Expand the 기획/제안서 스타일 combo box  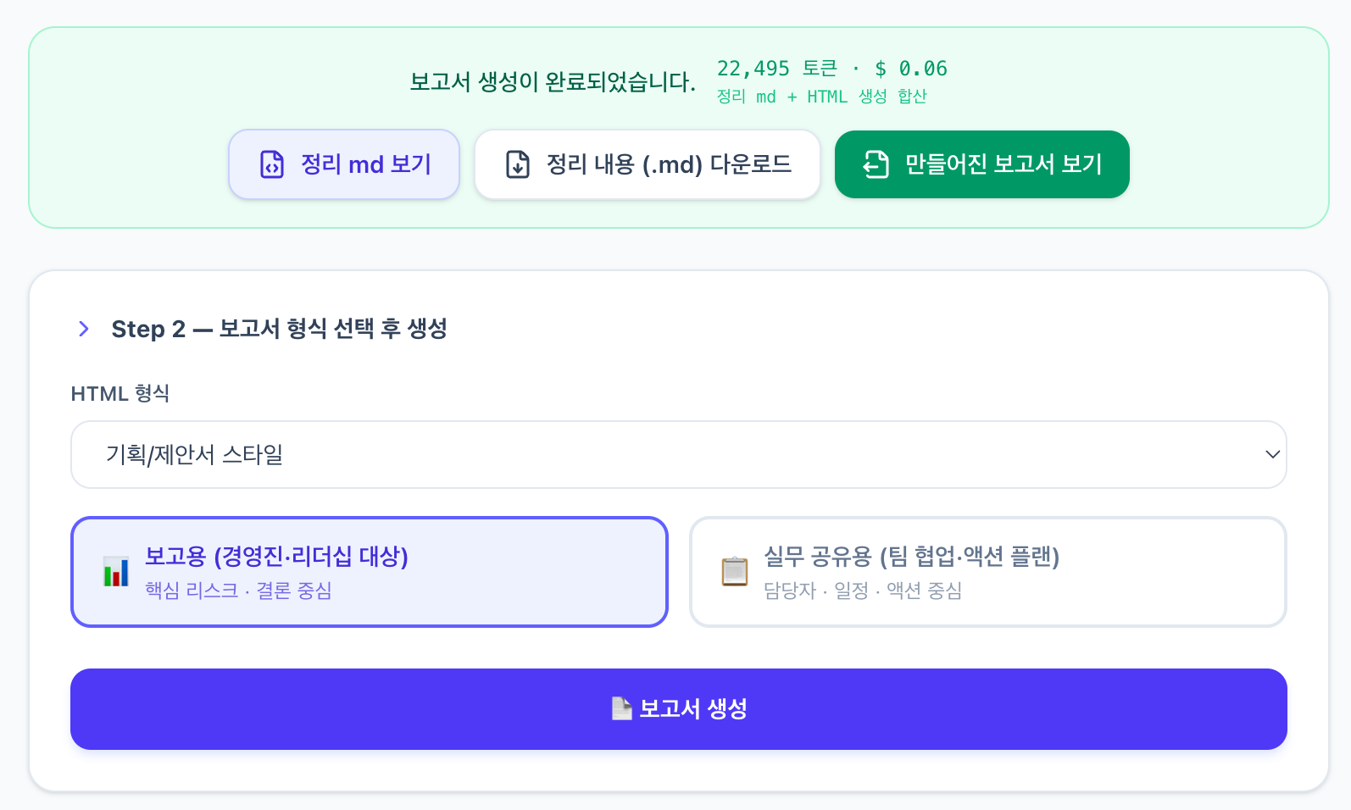tap(678, 454)
